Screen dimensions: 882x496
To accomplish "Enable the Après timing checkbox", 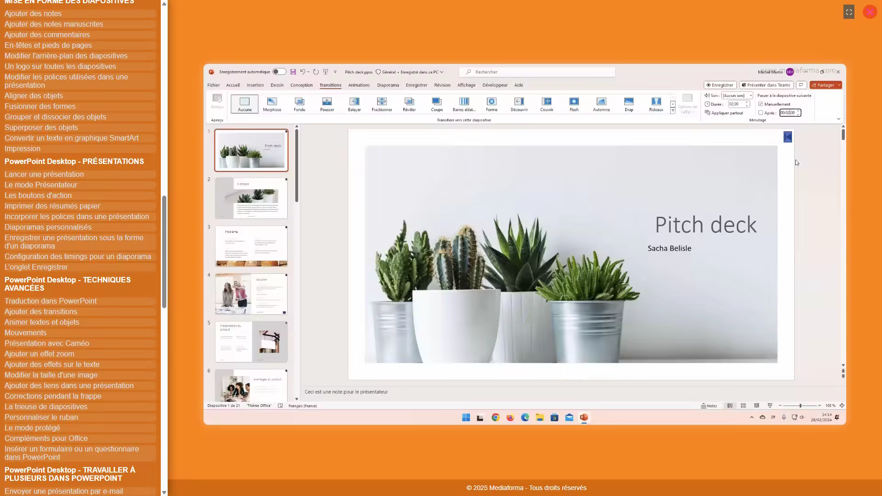I will coord(761,113).
